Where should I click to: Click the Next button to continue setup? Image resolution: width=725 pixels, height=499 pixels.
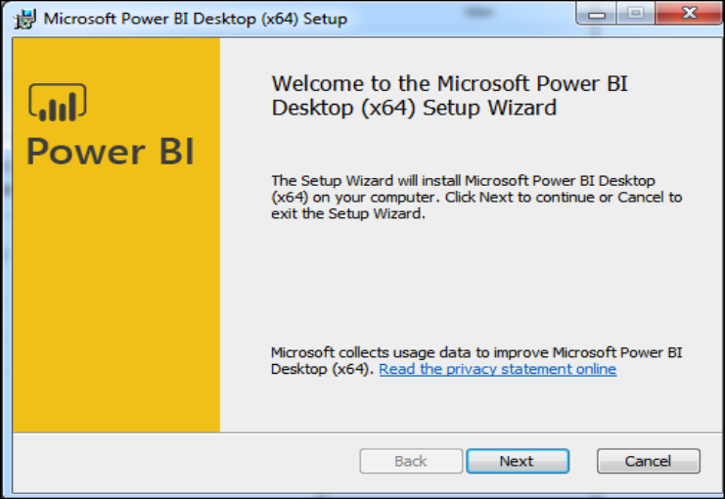(x=518, y=461)
